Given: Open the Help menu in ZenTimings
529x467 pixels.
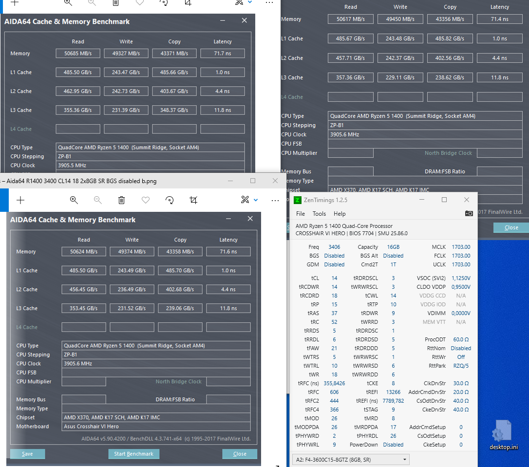Looking at the screenshot, I should 339,213.
